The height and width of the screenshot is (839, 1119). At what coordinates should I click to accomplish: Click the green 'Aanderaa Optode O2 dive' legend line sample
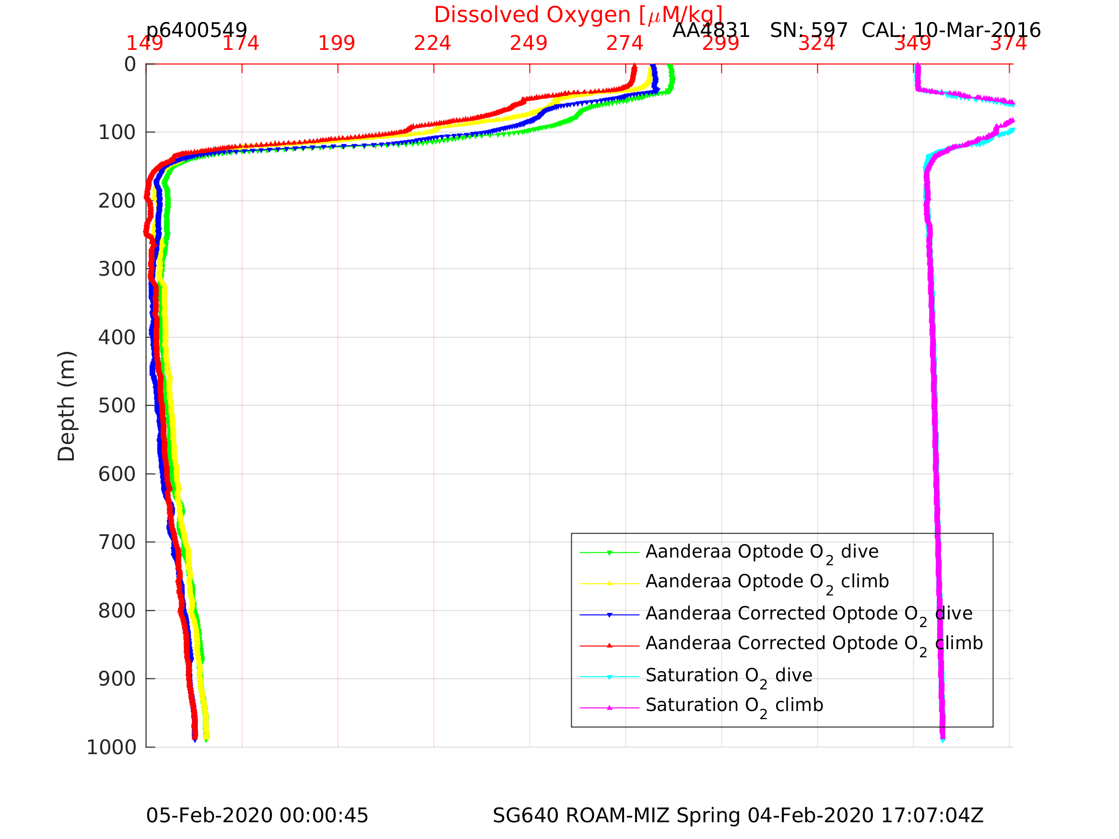click(610, 553)
